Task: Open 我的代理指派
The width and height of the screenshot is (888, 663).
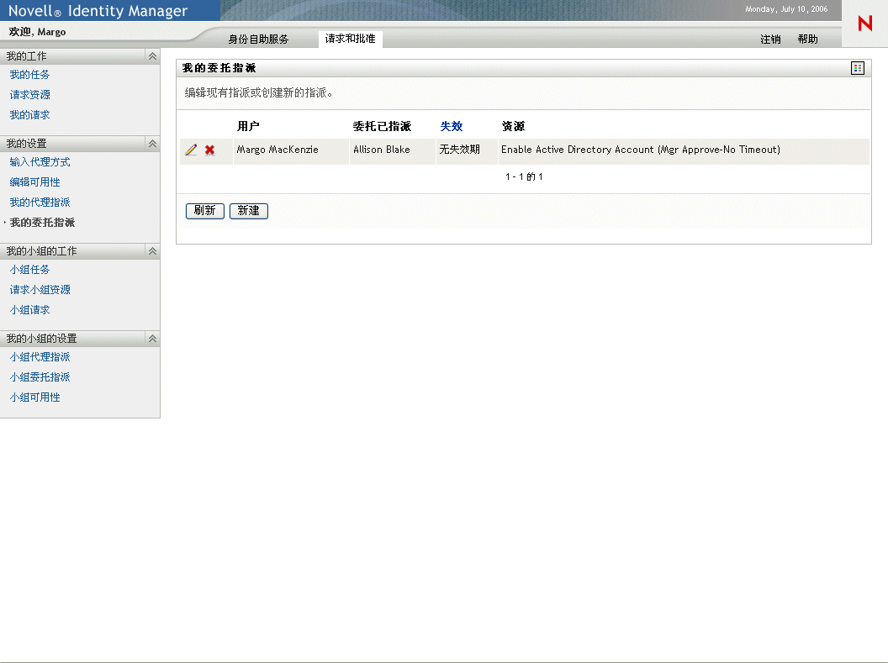Action: tap(40, 202)
